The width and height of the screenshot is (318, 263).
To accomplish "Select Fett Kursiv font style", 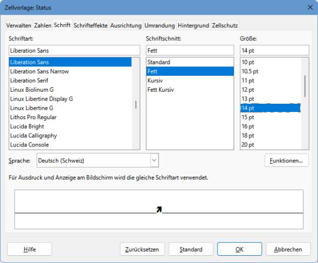I will pyautogui.click(x=190, y=89).
